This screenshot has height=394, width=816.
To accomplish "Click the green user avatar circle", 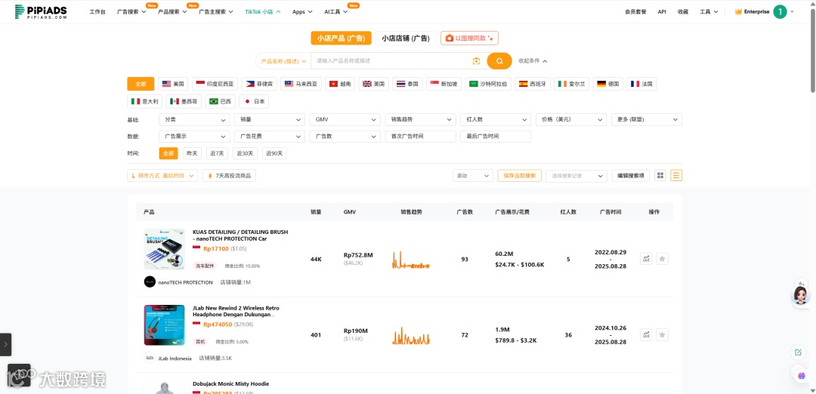I will tap(780, 11).
